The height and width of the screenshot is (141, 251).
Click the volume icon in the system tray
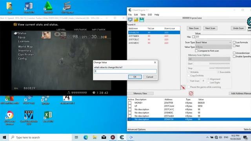[x=220, y=137]
